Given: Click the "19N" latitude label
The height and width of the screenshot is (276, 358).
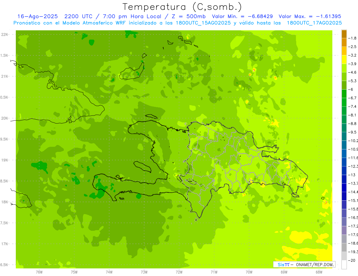Looking at the screenshot, I should [5, 160].
